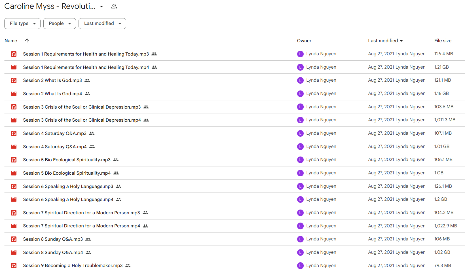
Task: Click audio icon for Session 6 Holy Language mp3
Action: [x=14, y=186]
